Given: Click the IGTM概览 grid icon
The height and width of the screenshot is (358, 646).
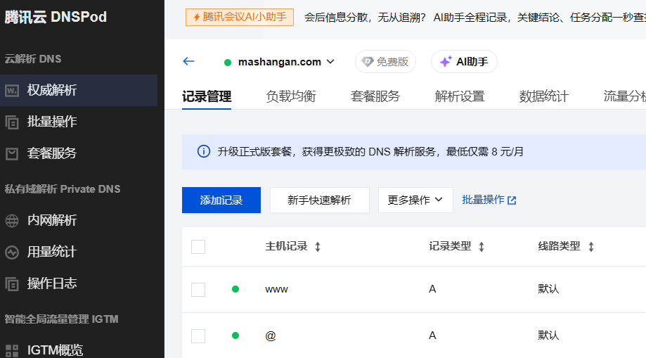Looking at the screenshot, I should [12, 350].
